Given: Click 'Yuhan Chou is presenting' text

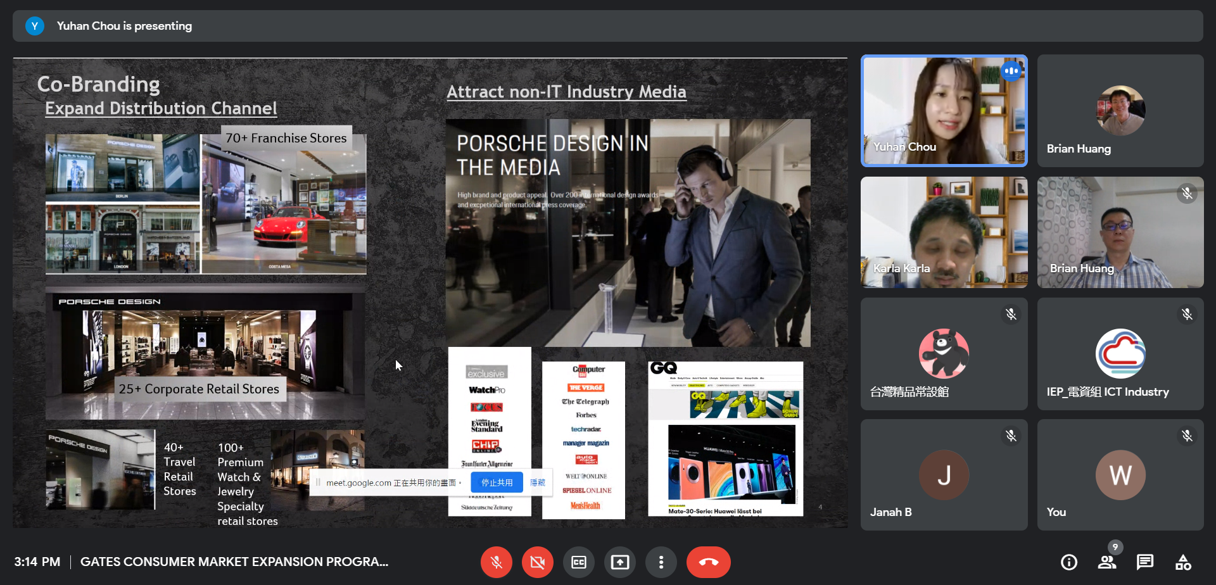Looking at the screenshot, I should [124, 26].
